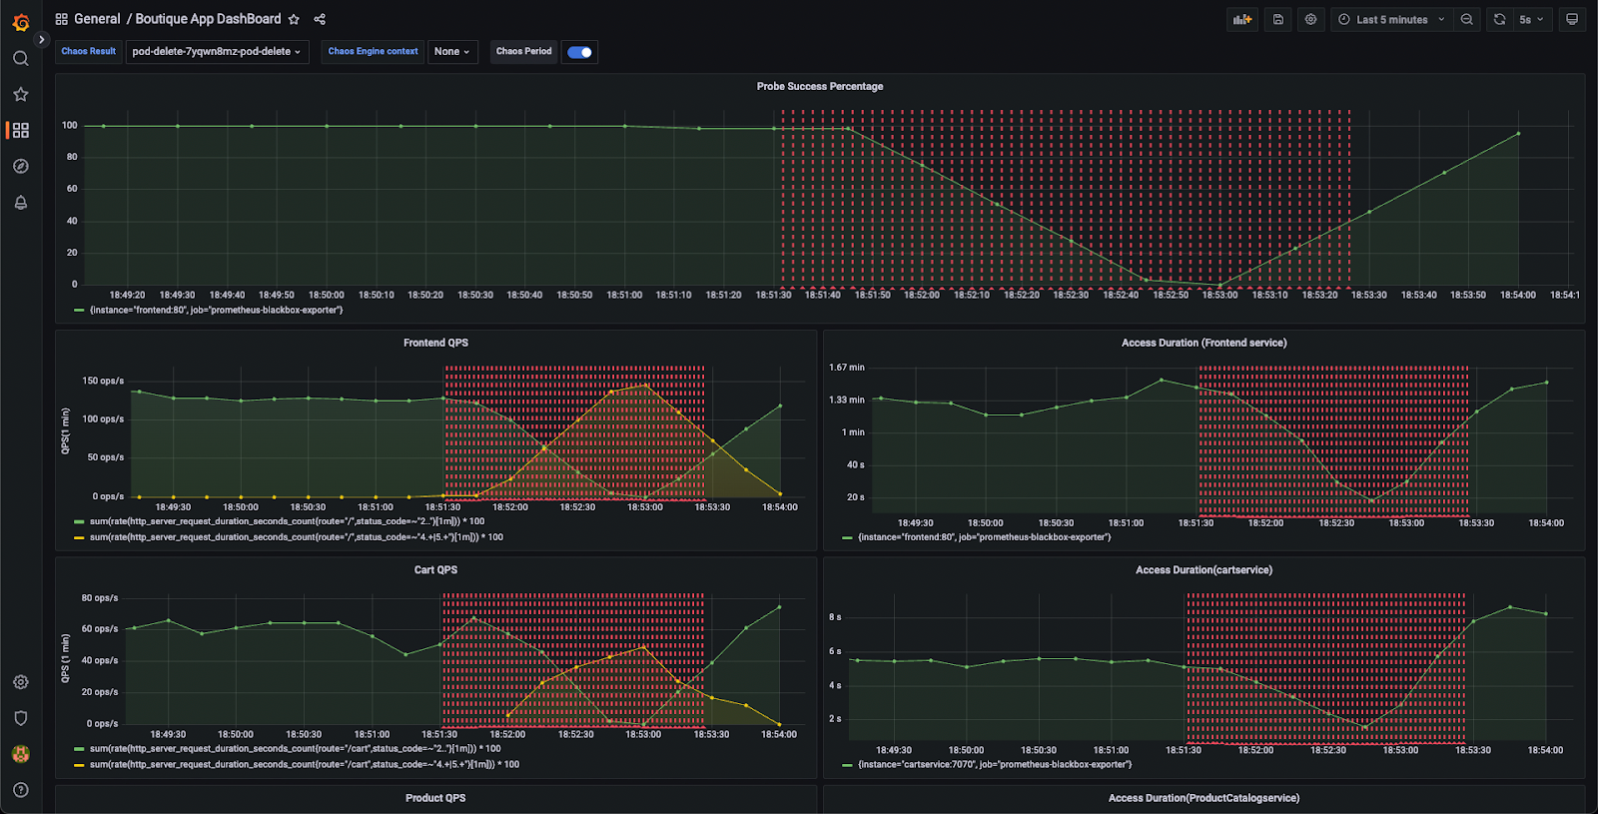Click the General folder breadcrumb

pyautogui.click(x=97, y=19)
